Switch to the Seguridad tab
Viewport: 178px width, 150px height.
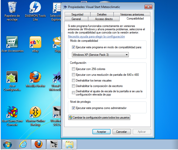click(77, 14)
